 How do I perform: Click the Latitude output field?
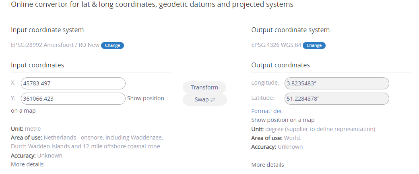[336, 99]
